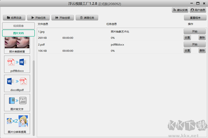This screenshot has height=138, width=208.
Task: Select the 图片文档 tab
Action: (x=18, y=33)
